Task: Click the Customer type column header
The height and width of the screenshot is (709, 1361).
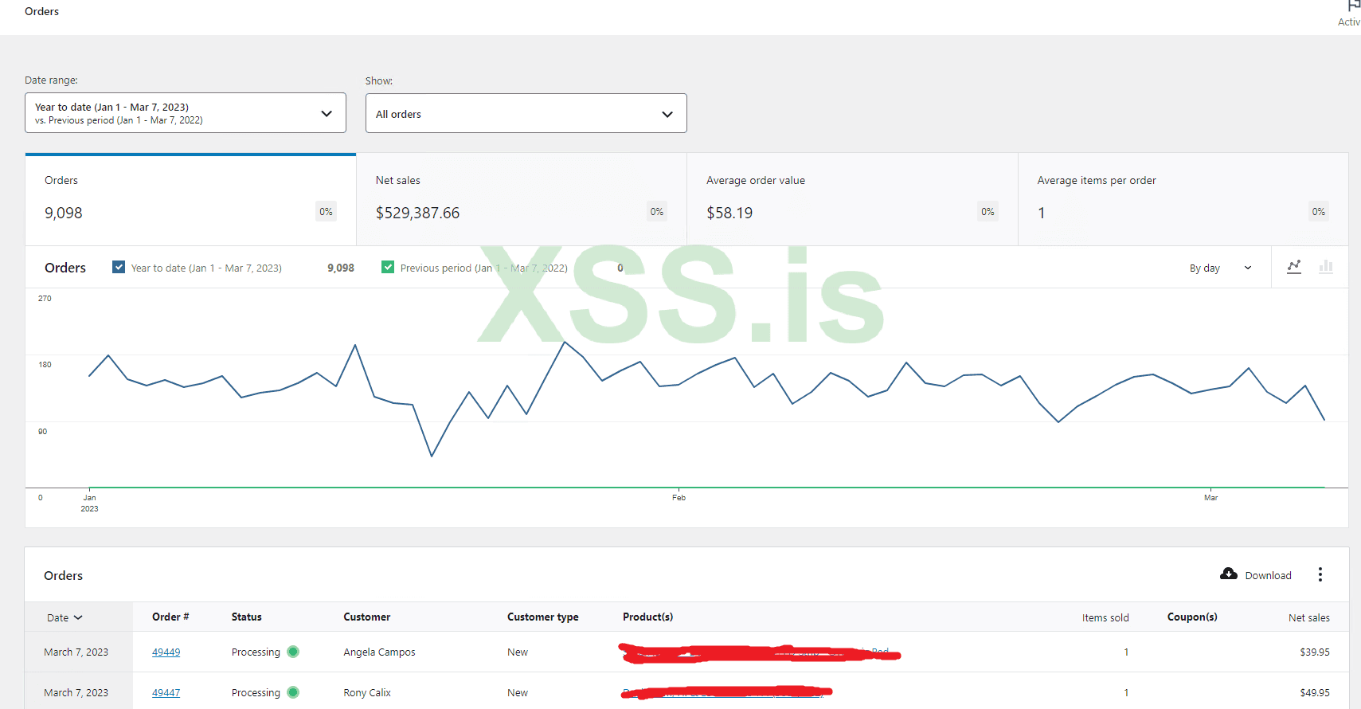Action: [543, 617]
